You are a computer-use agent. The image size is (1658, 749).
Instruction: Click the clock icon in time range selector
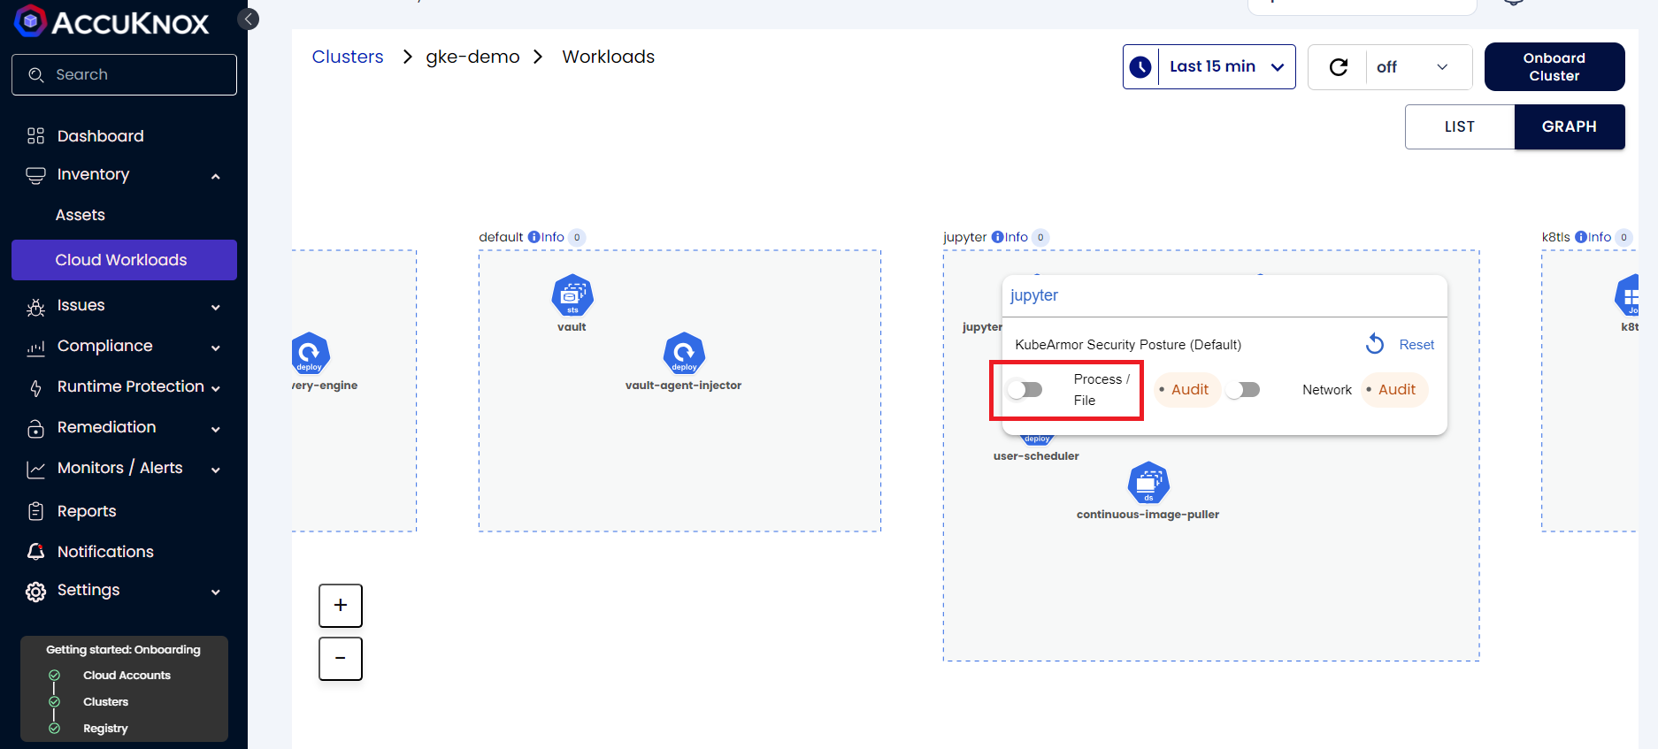(x=1141, y=67)
